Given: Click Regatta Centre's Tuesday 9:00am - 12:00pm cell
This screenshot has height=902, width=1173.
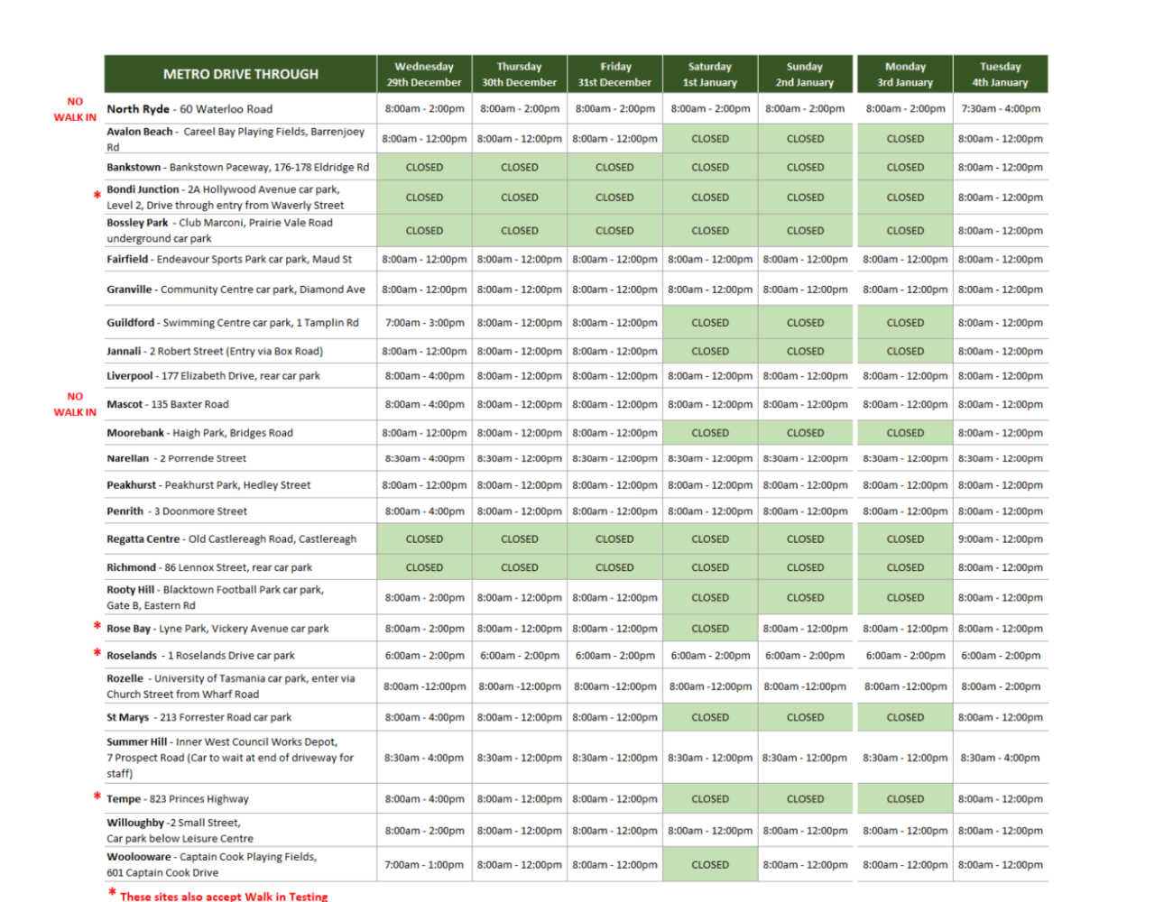Looking at the screenshot, I should click(x=1000, y=539).
